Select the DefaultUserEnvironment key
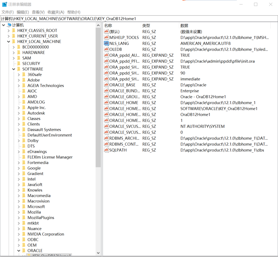278x257 pixels. point(50,135)
